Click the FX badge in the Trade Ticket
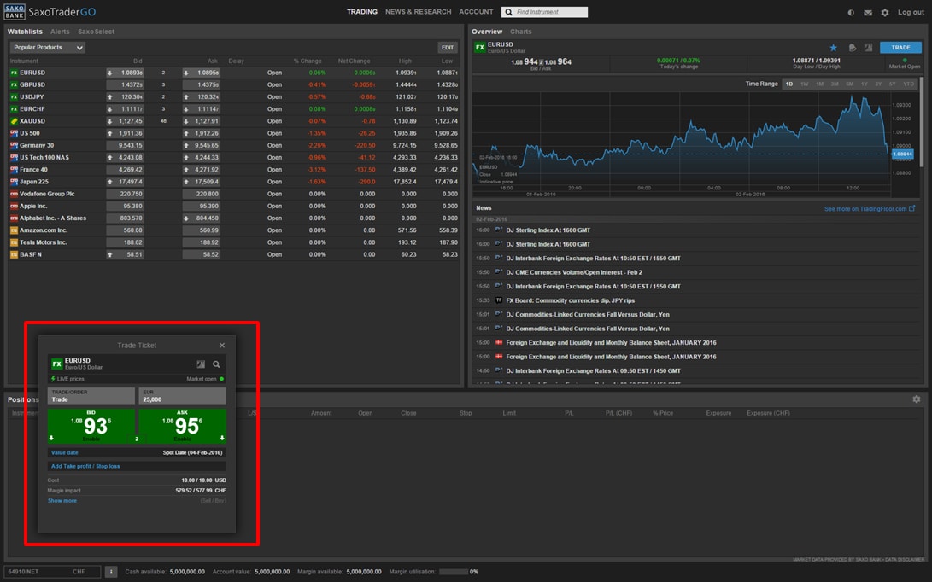This screenshot has height=582, width=932. tap(57, 364)
